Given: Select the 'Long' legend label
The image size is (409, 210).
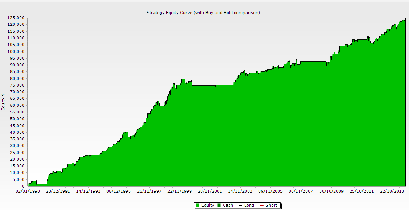Looking at the screenshot, I should click(249, 205).
